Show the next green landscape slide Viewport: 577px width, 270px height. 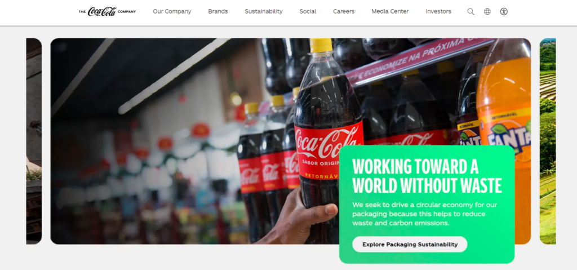click(x=548, y=141)
